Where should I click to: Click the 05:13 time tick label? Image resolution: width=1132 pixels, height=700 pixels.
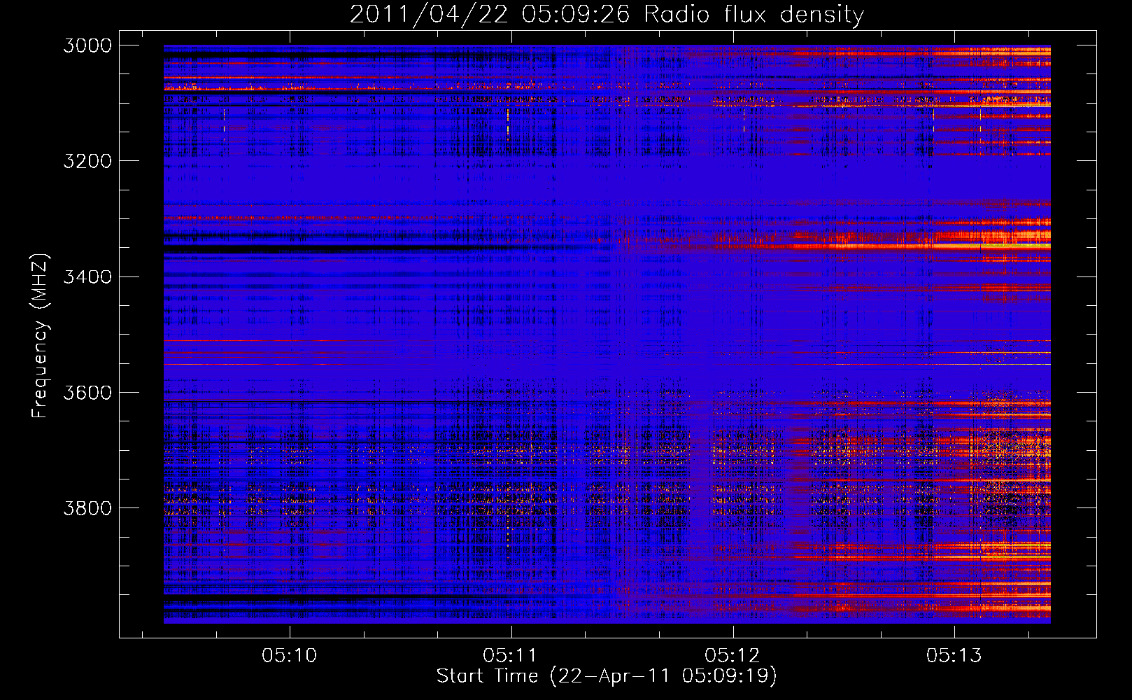[954, 655]
